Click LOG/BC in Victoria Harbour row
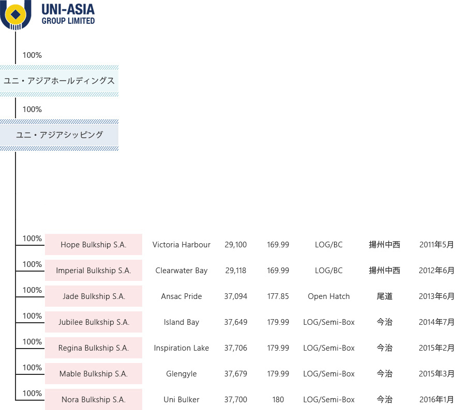 click(329, 245)
